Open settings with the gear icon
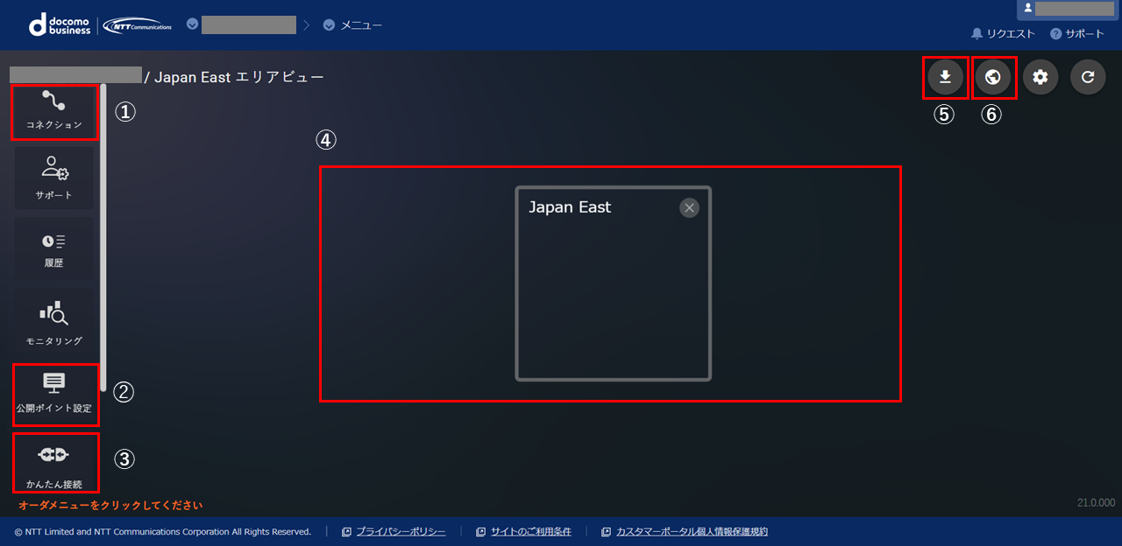This screenshot has width=1122, height=546. pos(1040,77)
